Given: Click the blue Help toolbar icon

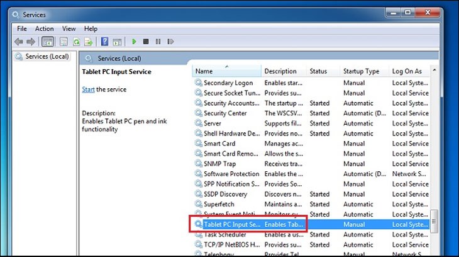Looking at the screenshot, I should (x=104, y=42).
